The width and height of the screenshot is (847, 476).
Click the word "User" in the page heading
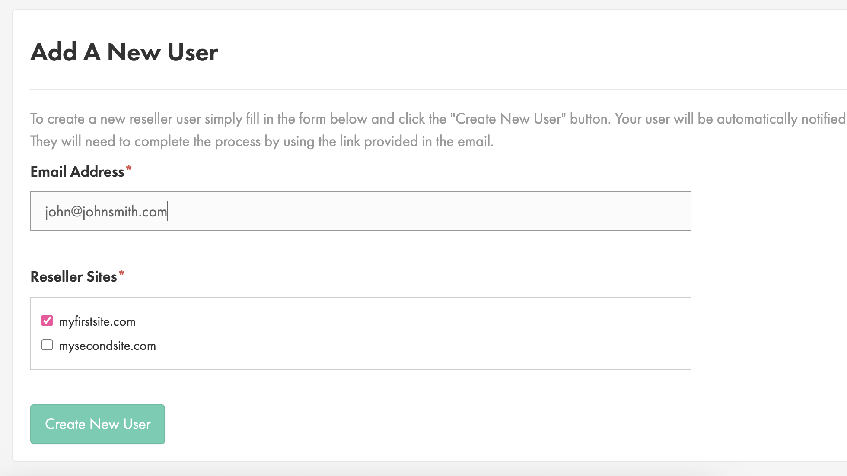(x=192, y=52)
